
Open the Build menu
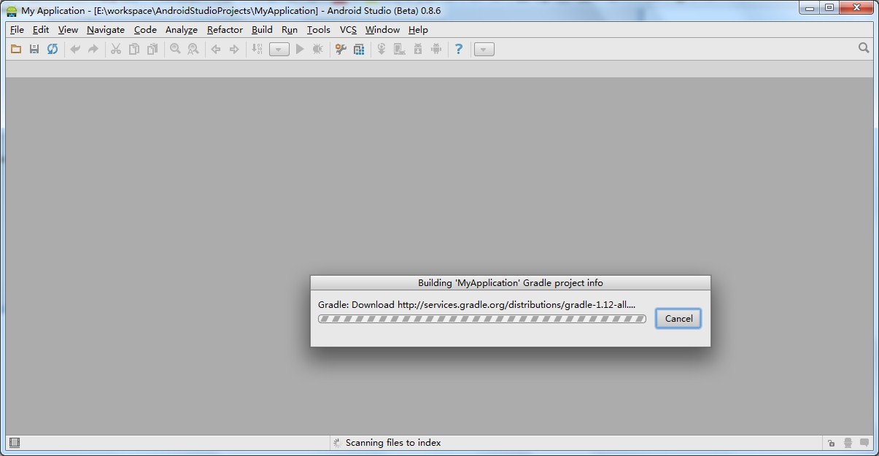(x=262, y=30)
